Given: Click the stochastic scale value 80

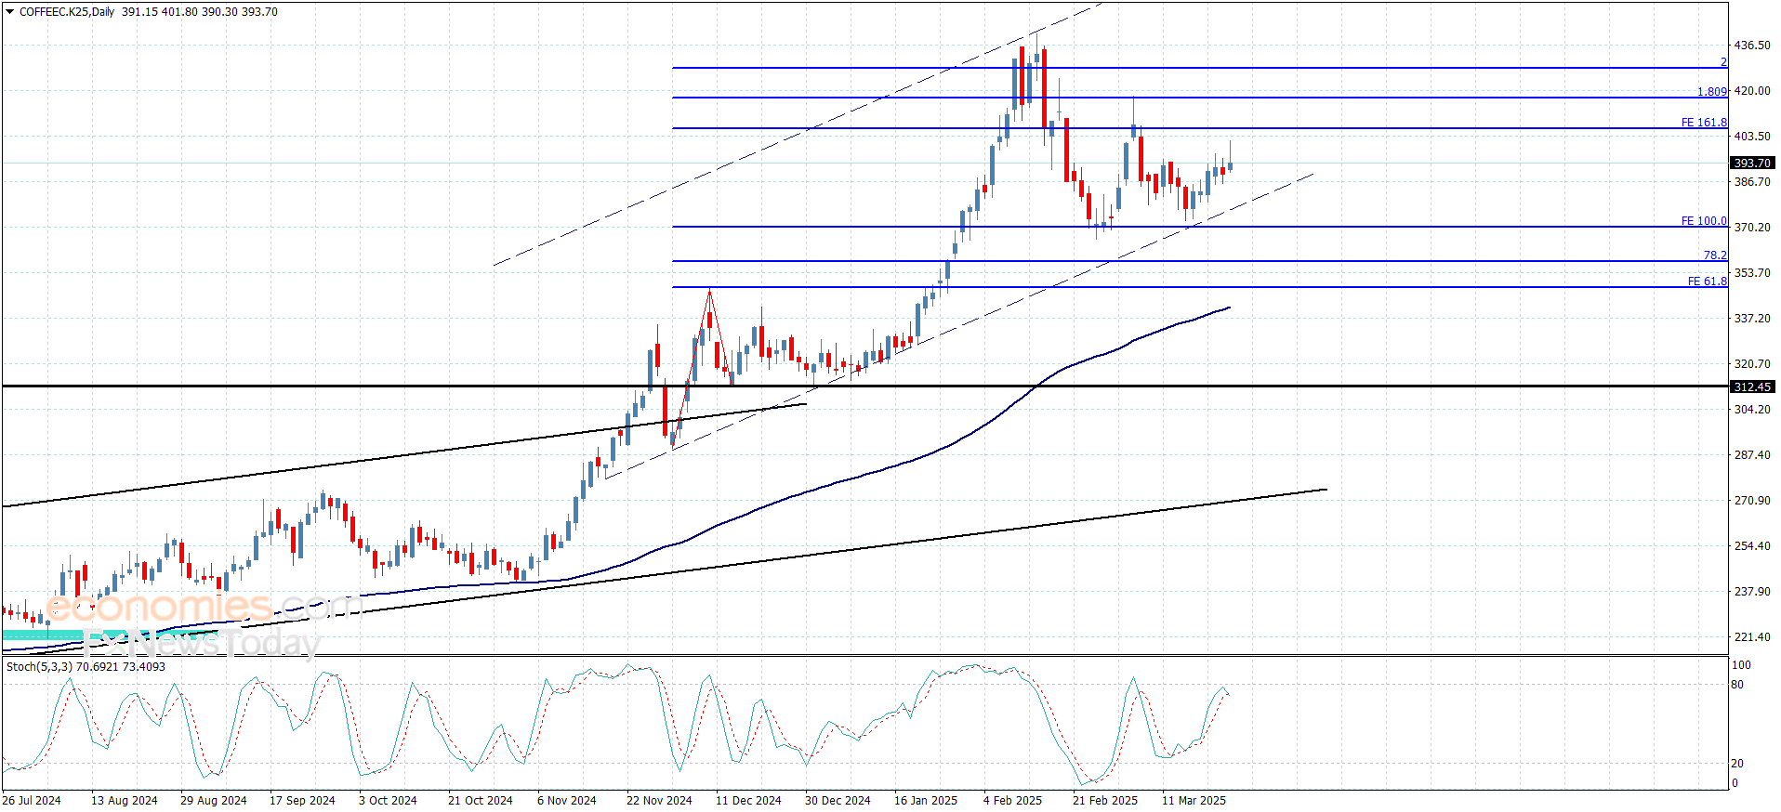Looking at the screenshot, I should tap(1737, 685).
